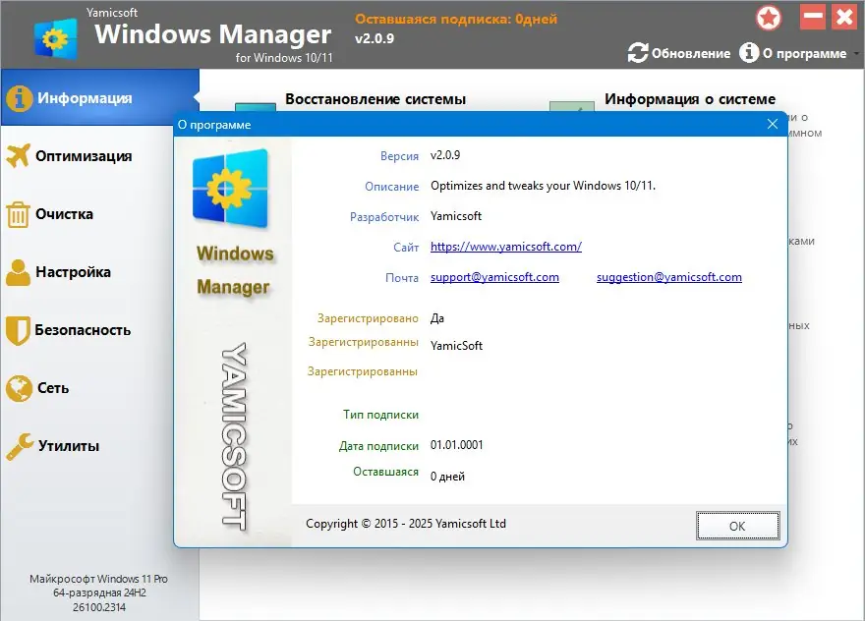Click the info icon beside О программе
The image size is (865, 621).
(x=749, y=53)
